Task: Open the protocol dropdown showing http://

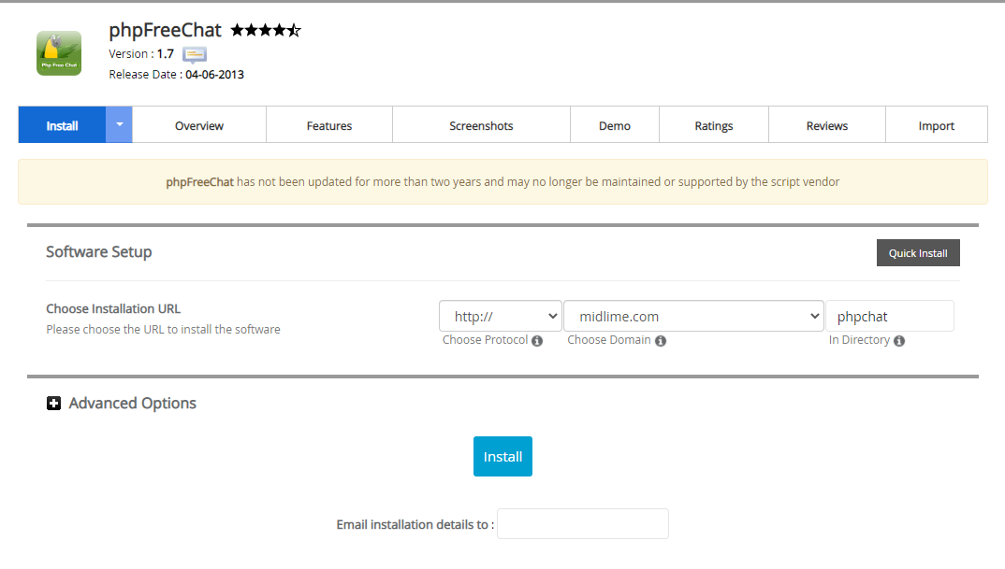Action: click(500, 316)
